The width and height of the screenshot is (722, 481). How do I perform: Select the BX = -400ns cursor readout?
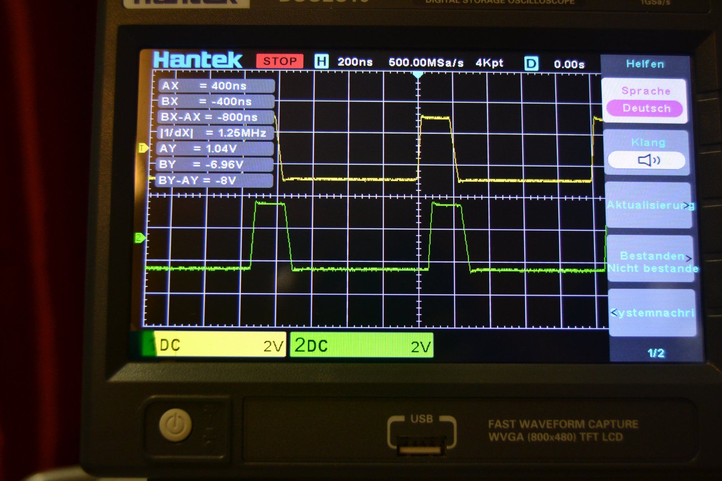(x=216, y=101)
